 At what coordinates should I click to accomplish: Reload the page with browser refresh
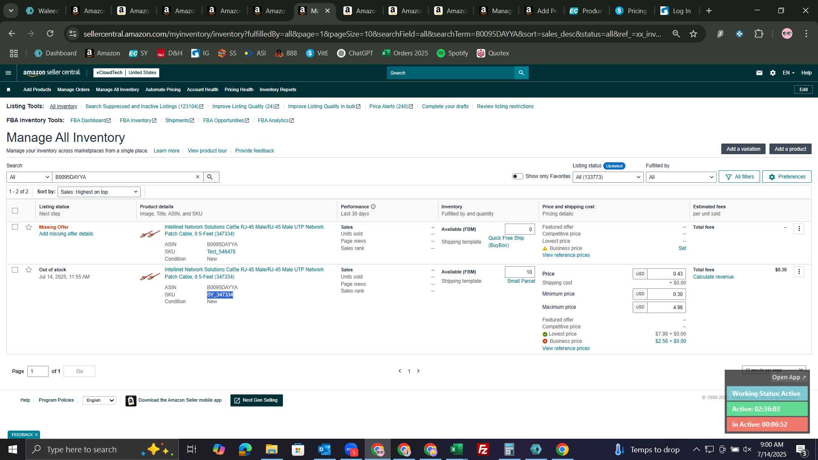(x=50, y=34)
